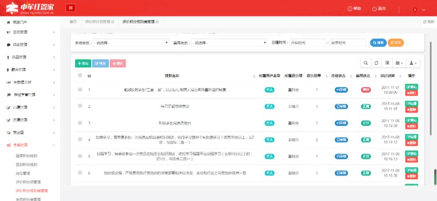
Task: Click the speech bubbles icon for 党建圈
Action: [8, 133]
